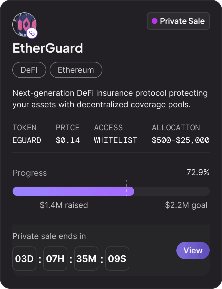Click the Polygon chain badge icon
The width and height of the screenshot is (222, 289).
(x=32, y=33)
